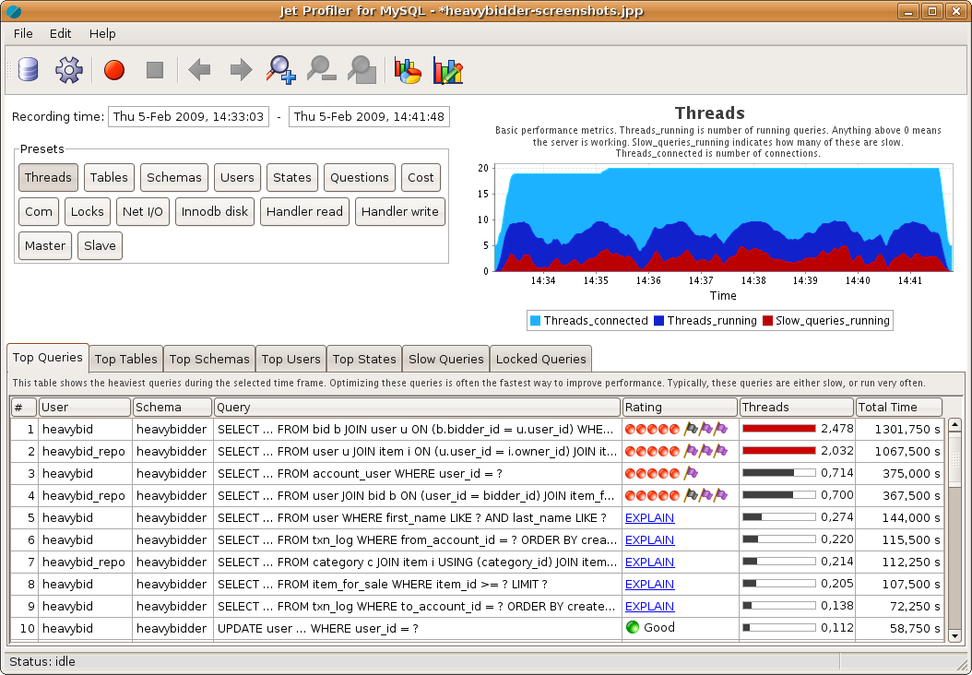The height and width of the screenshot is (675, 972).
Task: Switch to Top Tables tab
Action: coord(125,359)
